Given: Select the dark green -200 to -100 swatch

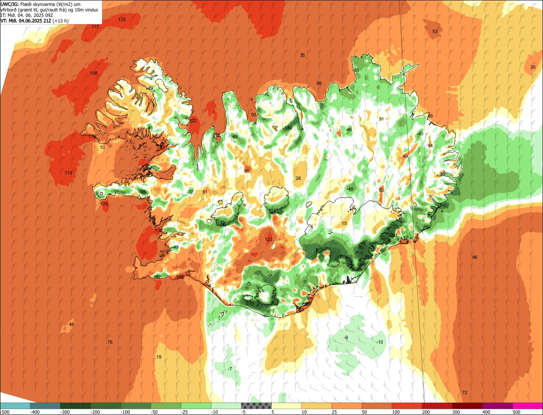Looking at the screenshot, I should pos(106,406).
